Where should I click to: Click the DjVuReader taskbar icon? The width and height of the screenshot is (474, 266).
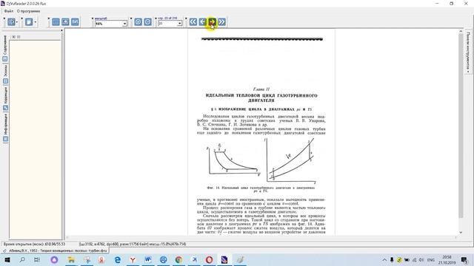pos(224,259)
